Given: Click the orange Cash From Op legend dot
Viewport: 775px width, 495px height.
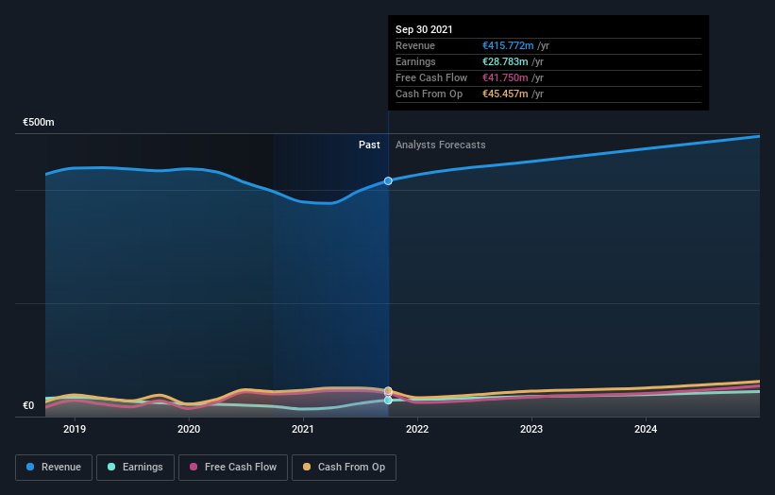Looking at the screenshot, I should point(307,467).
